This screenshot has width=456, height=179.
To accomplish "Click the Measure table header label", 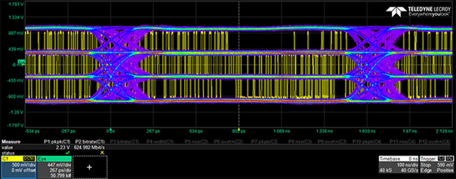I will click(11, 141).
